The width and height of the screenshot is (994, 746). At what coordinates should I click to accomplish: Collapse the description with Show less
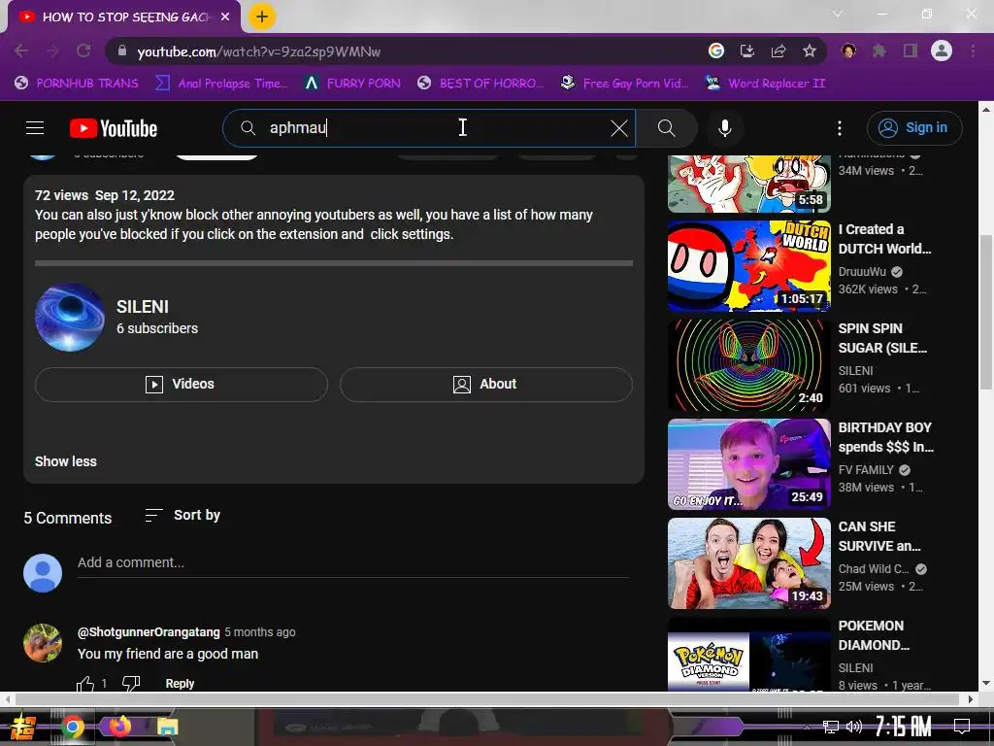[x=66, y=461]
